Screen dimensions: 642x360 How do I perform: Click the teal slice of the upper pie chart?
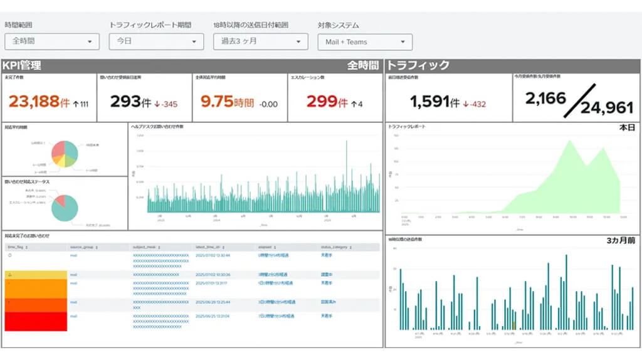click(71, 151)
